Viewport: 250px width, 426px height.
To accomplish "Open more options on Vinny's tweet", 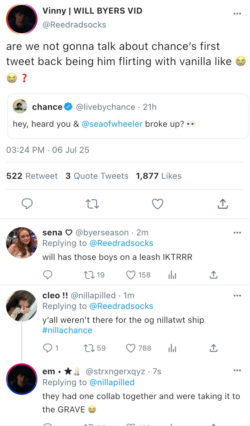I will (x=237, y=14).
